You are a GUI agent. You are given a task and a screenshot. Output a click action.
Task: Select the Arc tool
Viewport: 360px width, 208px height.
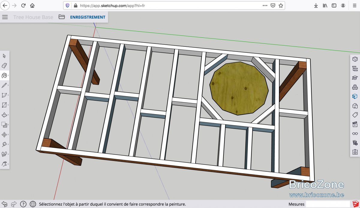(x=4, y=95)
